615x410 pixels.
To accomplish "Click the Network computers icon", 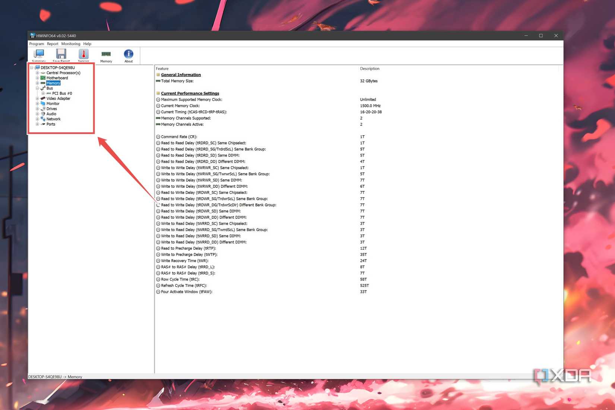I will 43,119.
